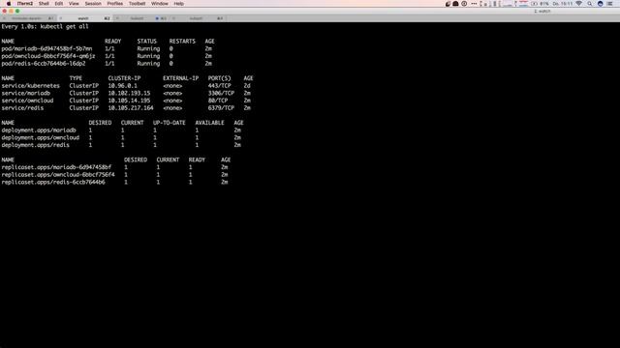620x348 pixels.
Task: Close the fourth kubectl tab
Action: pos(173,18)
